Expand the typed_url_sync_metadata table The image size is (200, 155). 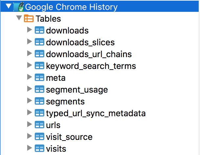[30, 113]
